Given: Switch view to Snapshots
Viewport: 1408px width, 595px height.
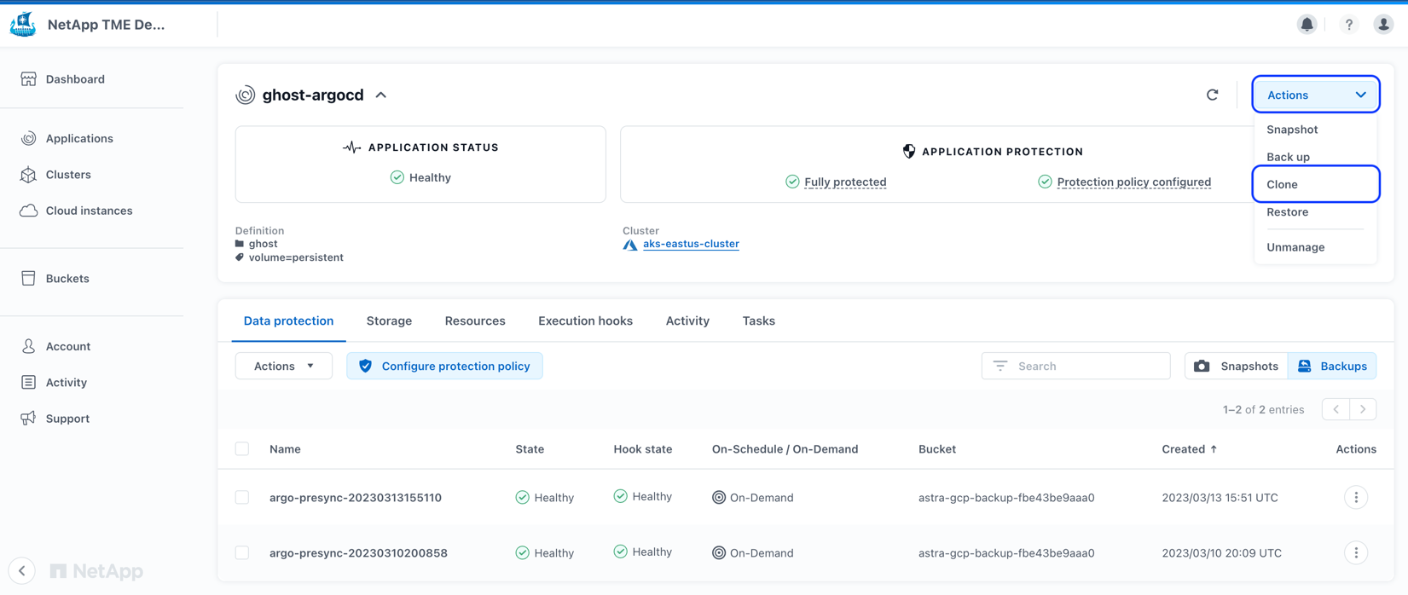Looking at the screenshot, I should click(1237, 367).
